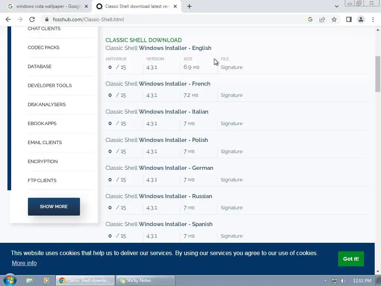Open the More info cookie link

click(24, 263)
